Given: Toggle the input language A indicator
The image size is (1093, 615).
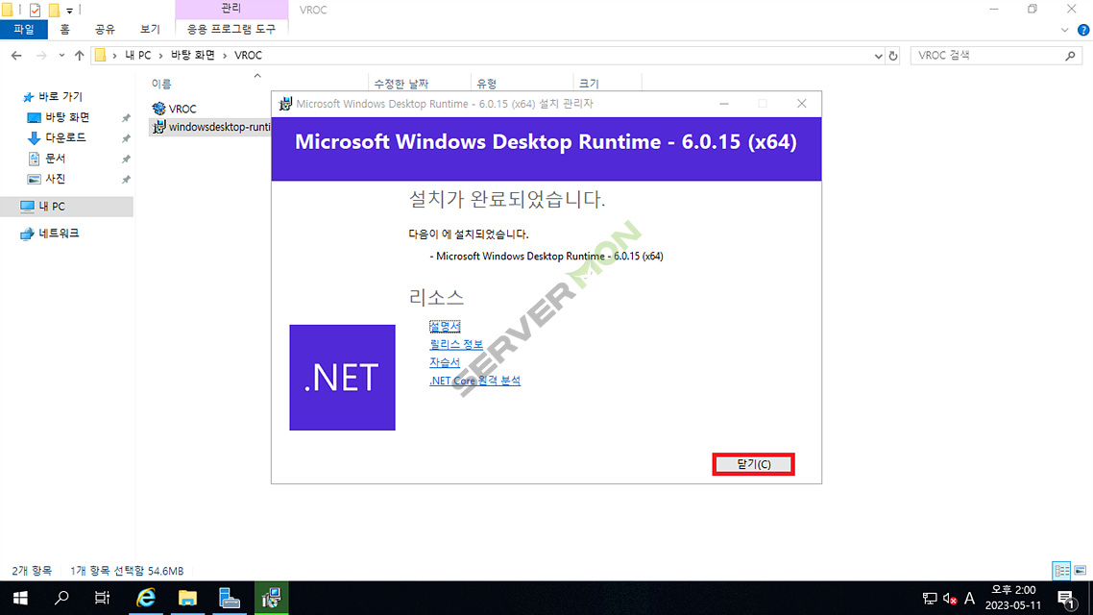Looking at the screenshot, I should [x=970, y=599].
